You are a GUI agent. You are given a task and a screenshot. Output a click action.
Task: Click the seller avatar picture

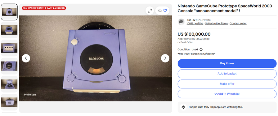[181, 22]
